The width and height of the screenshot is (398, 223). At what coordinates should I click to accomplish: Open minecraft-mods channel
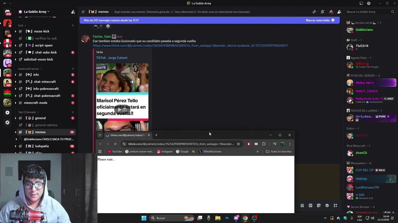coord(46,103)
